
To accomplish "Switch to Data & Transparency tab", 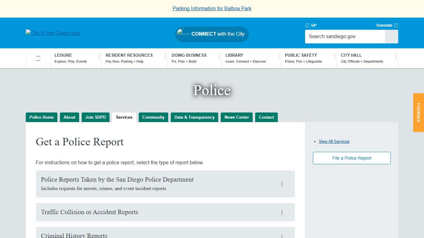I will pos(194,117).
